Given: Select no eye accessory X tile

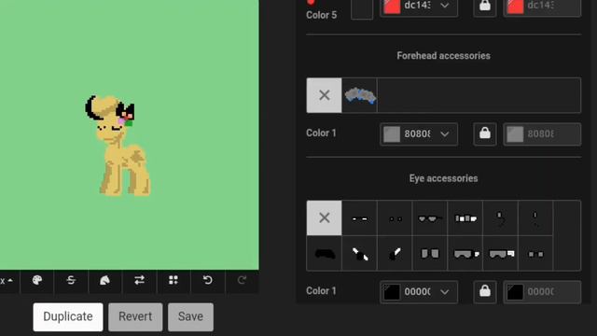Looking at the screenshot, I should pos(324,217).
